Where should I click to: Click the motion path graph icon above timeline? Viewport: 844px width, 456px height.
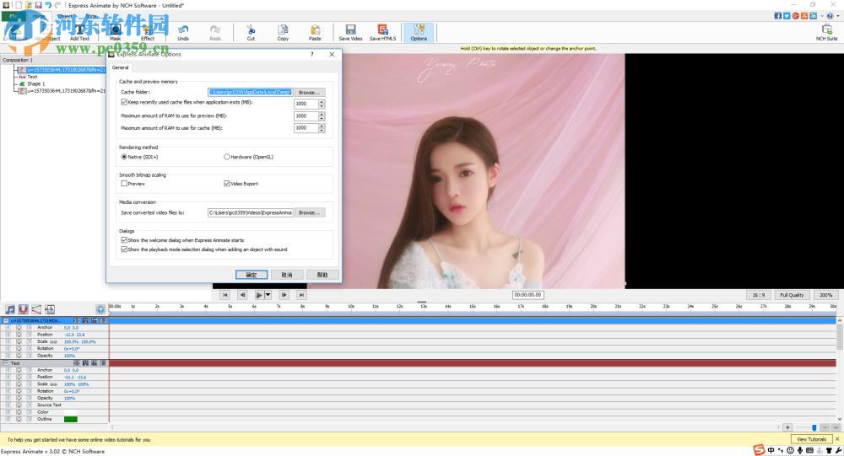(36, 309)
